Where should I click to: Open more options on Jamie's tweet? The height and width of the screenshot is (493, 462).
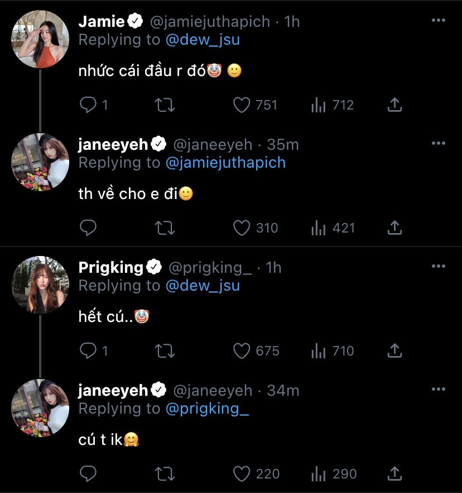(439, 20)
